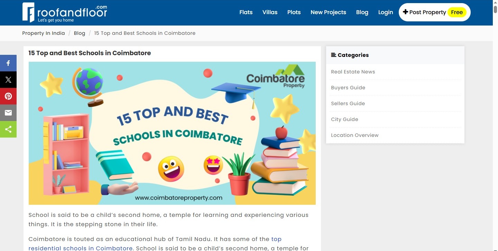The width and height of the screenshot is (498, 251).
Task: Click the plus icon in Post Property
Action: click(x=406, y=12)
